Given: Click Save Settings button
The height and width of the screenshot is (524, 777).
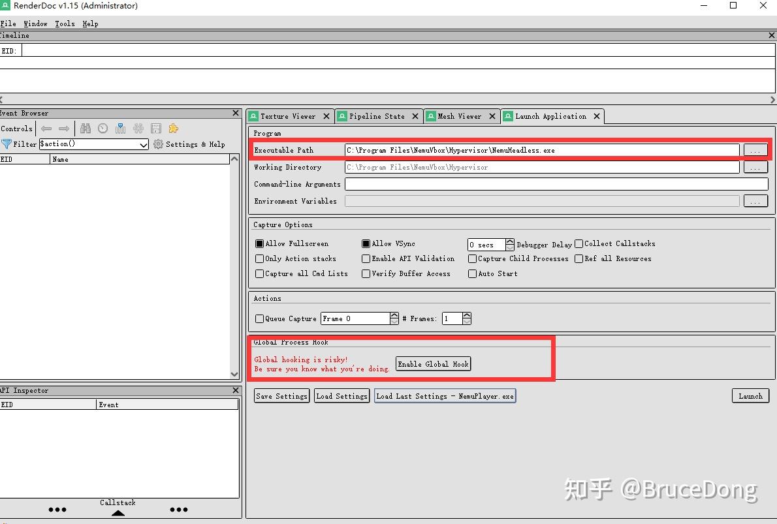Looking at the screenshot, I should pyautogui.click(x=281, y=396).
